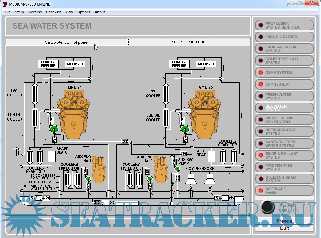The image size is (321, 238).
Task: Click the green AUX SW PUMP icon
Action: tap(177, 169)
